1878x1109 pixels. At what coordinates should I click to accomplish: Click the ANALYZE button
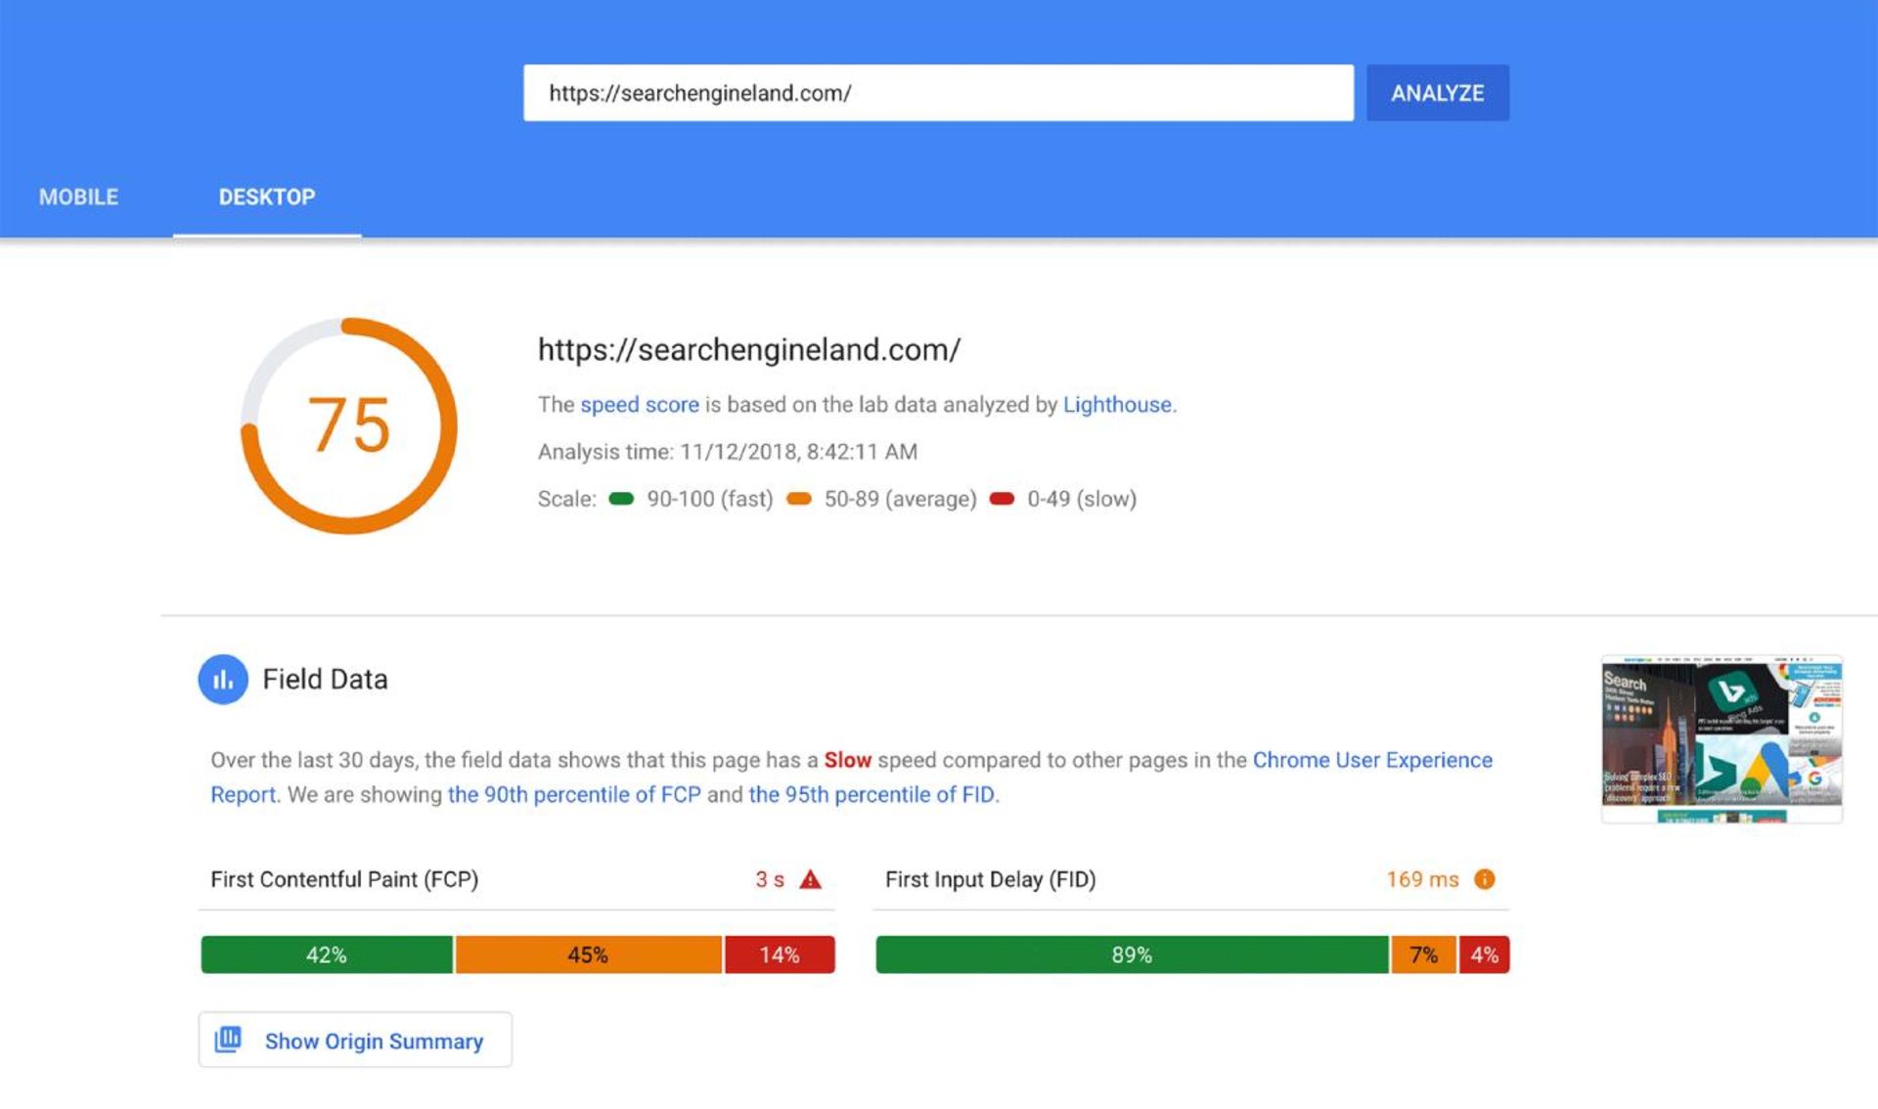[1438, 92]
